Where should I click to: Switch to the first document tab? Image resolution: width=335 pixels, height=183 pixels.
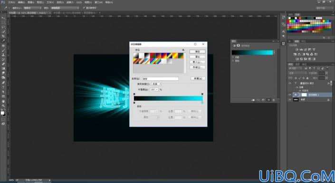coord(29,13)
